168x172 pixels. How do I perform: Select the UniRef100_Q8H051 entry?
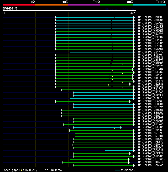tap(151, 110)
